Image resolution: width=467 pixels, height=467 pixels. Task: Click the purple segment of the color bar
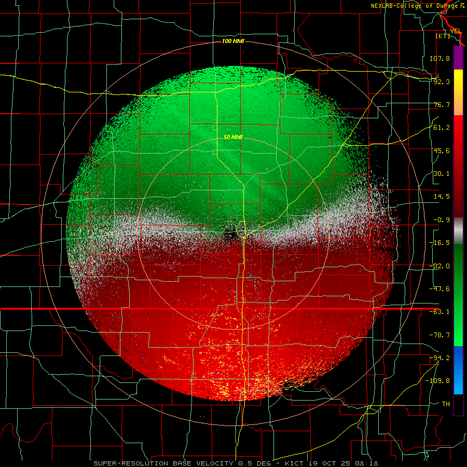pyautogui.click(x=458, y=58)
